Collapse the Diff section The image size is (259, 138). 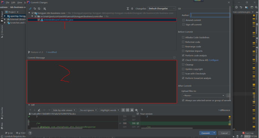tap(29, 105)
